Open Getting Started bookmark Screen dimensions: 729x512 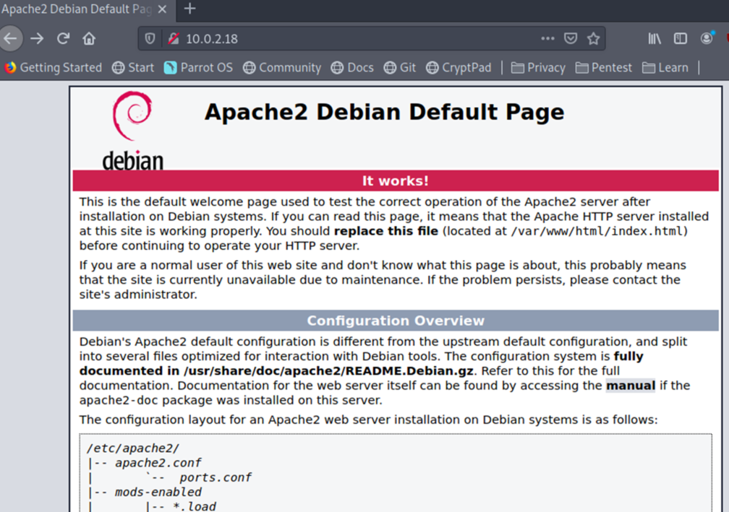pyautogui.click(x=53, y=68)
